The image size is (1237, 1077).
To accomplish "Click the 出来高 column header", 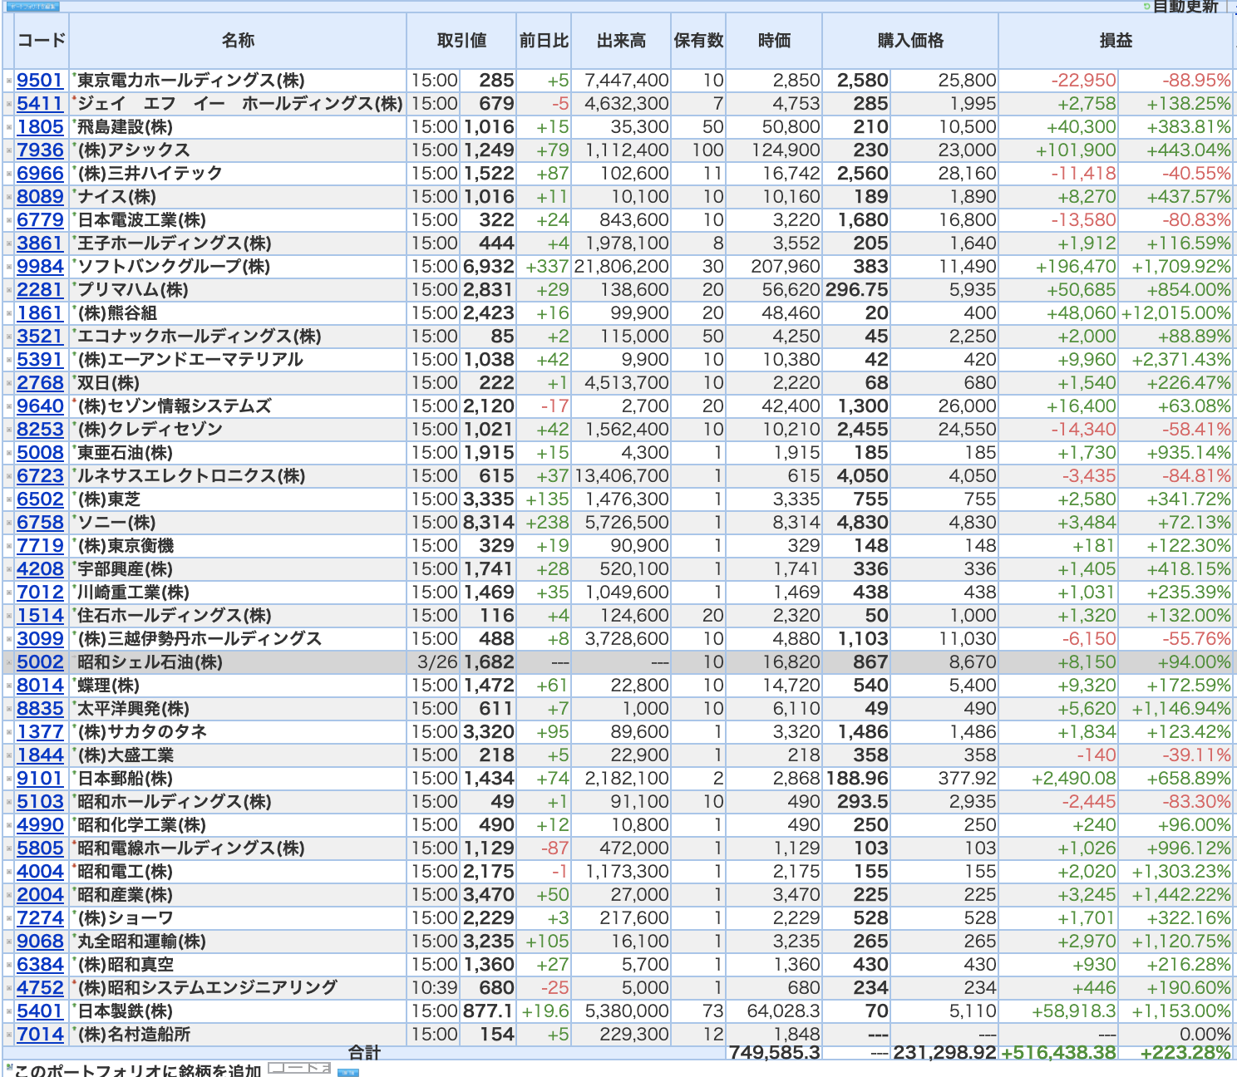I will (x=621, y=40).
